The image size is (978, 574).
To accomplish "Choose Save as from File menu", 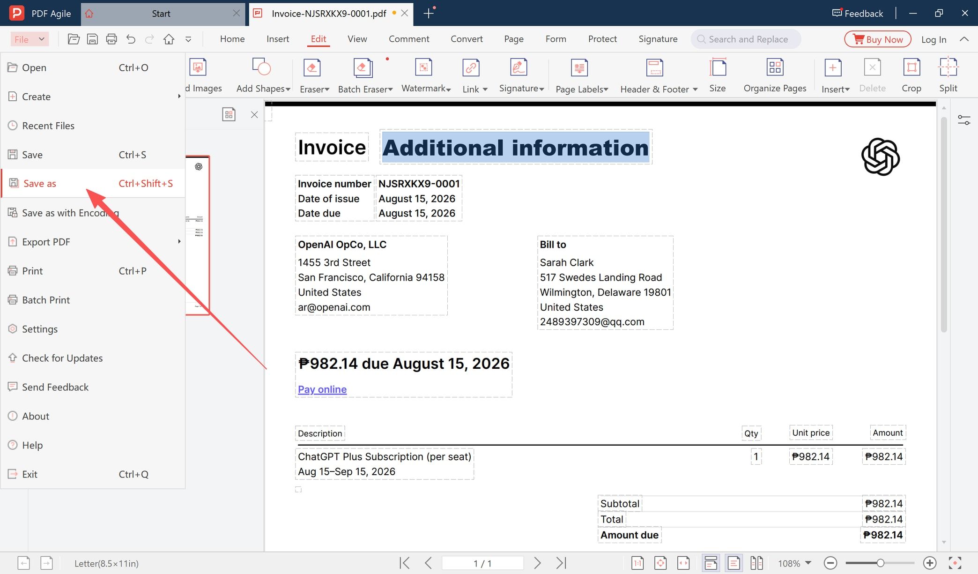I will [x=93, y=183].
